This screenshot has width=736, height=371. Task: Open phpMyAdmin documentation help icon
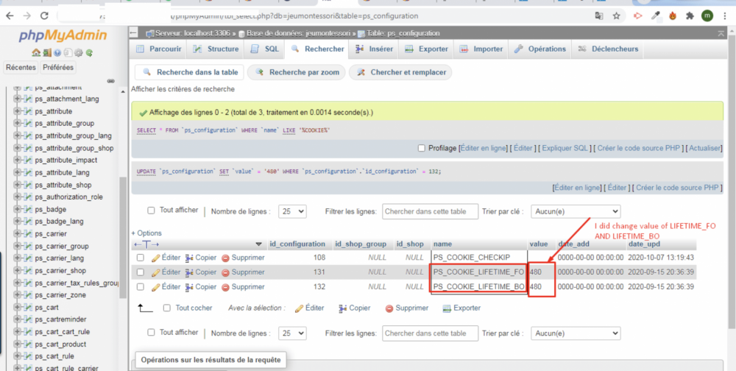click(57, 53)
